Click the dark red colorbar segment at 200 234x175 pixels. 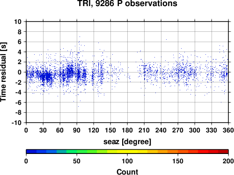coord(223,152)
